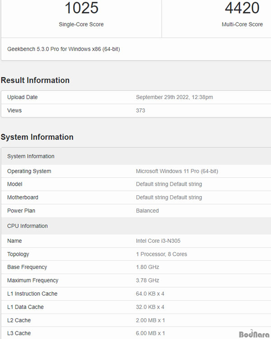The image size is (271, 339).
Task: Select the 1025 single-core score value
Action: 81,8
